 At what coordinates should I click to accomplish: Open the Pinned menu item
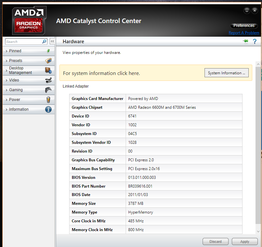coord(29,51)
